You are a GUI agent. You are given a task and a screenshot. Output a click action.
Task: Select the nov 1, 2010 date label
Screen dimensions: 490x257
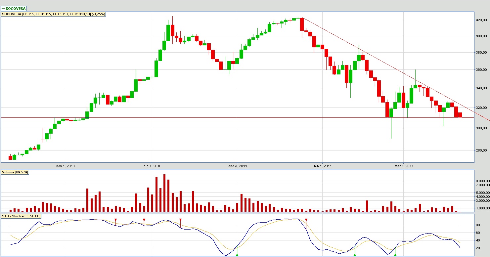tap(66, 166)
